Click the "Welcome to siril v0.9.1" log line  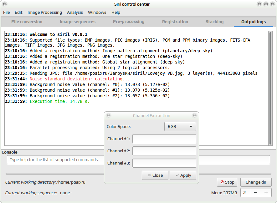pyautogui.click(x=46, y=34)
